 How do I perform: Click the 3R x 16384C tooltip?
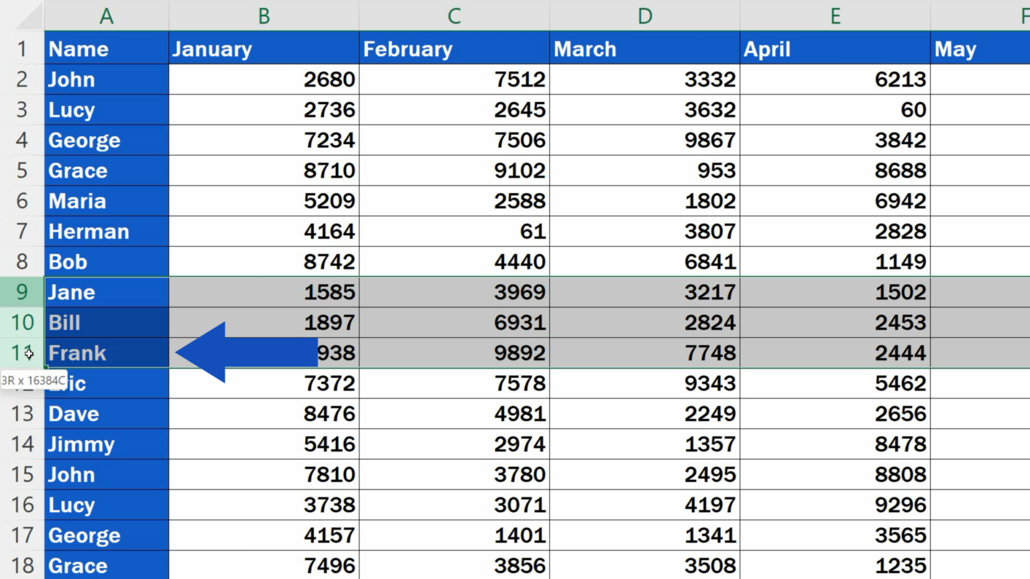[32, 379]
